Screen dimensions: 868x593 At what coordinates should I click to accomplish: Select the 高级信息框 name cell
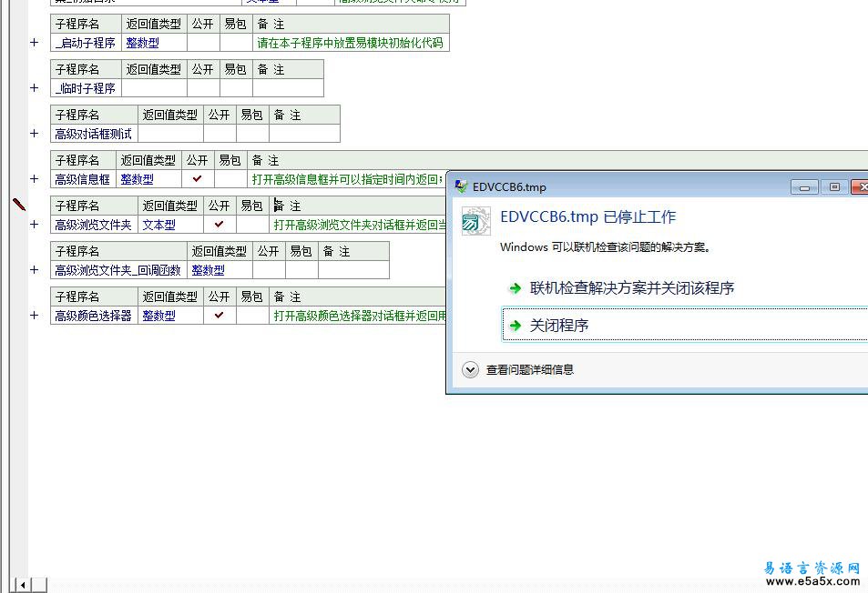83,179
